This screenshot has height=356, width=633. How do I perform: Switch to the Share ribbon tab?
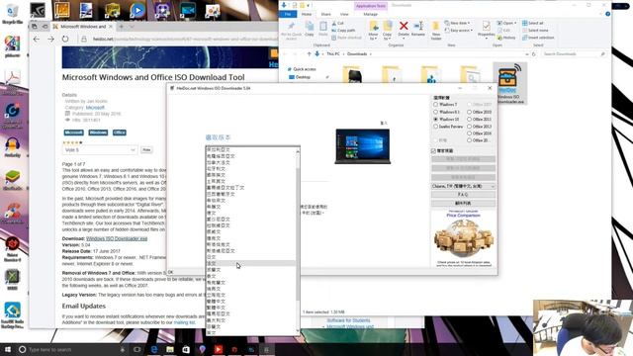click(325, 14)
